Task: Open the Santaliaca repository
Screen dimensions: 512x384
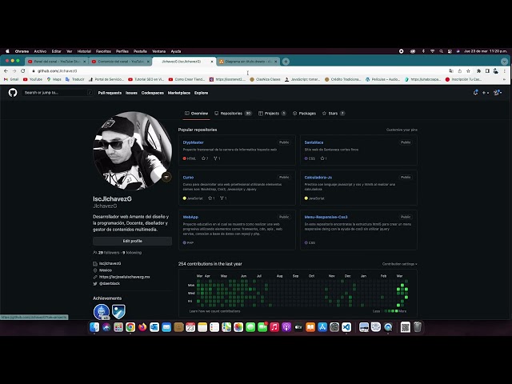Action: coord(314,142)
